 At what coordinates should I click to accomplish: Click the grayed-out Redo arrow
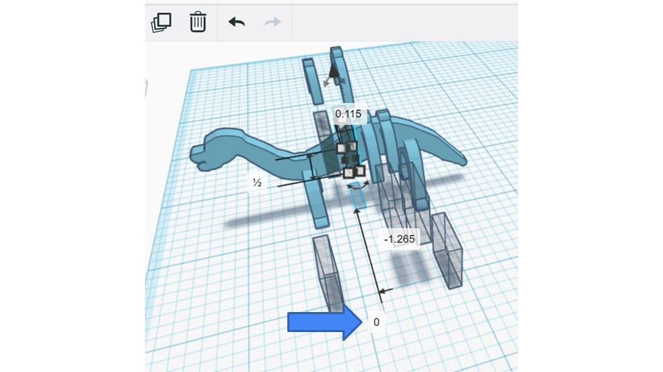(x=273, y=22)
